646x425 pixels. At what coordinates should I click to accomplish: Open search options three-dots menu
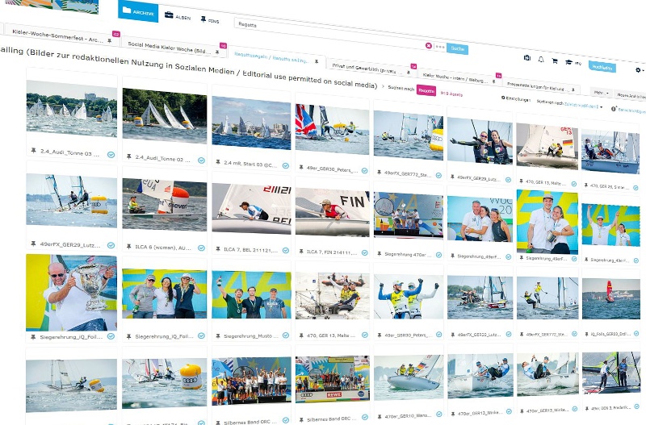439,47
